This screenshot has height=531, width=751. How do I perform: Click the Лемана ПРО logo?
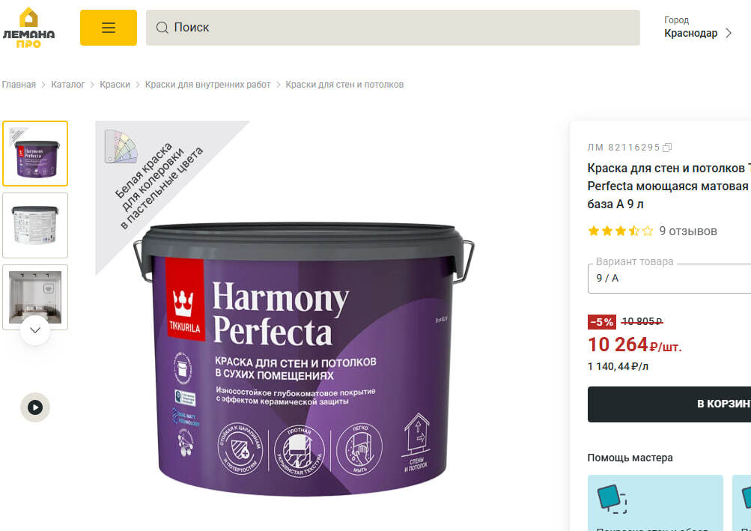pos(28,27)
